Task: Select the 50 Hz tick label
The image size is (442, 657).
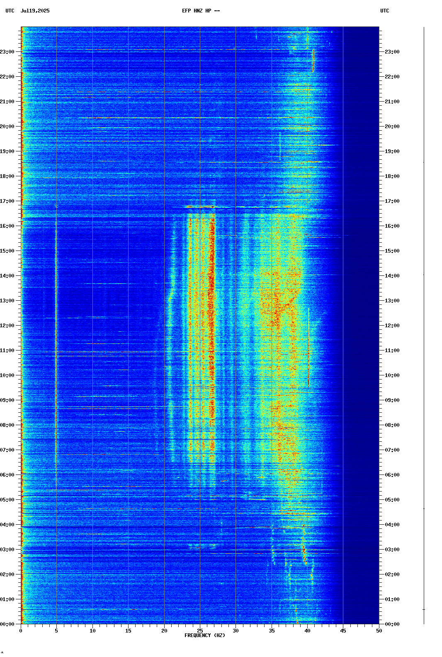Action: point(379,631)
